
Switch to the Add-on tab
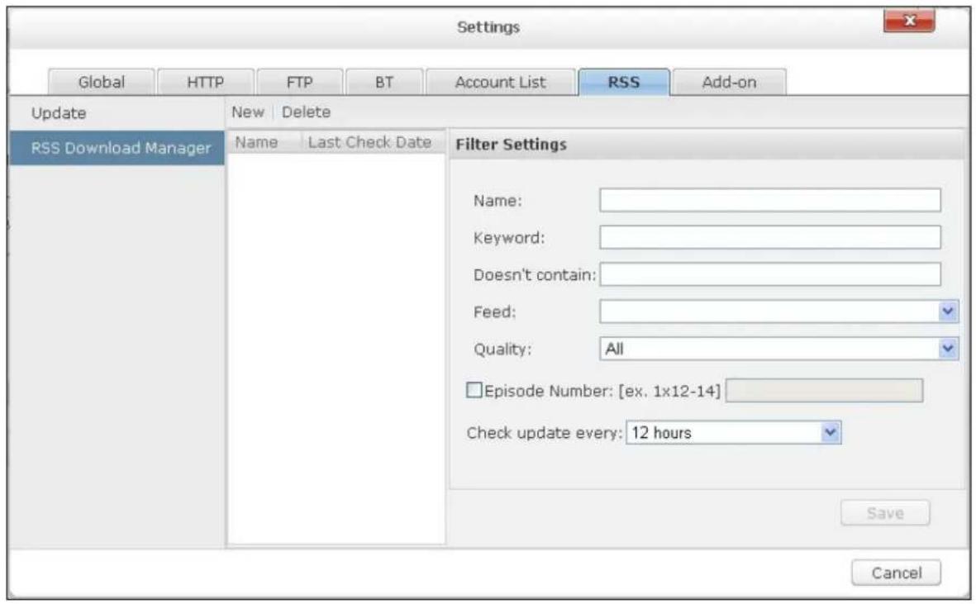click(x=729, y=82)
